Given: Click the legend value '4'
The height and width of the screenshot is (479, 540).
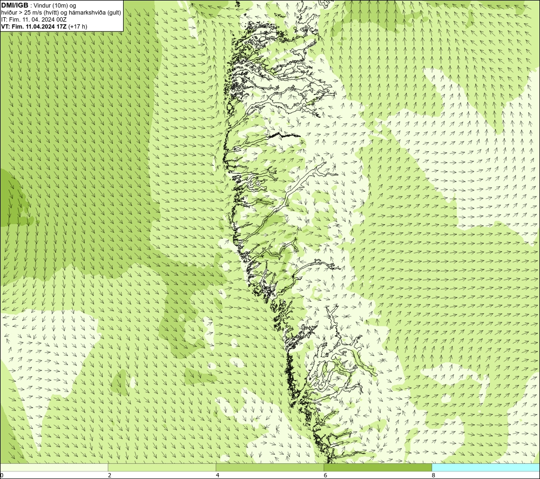Looking at the screenshot, I should pyautogui.click(x=218, y=476).
